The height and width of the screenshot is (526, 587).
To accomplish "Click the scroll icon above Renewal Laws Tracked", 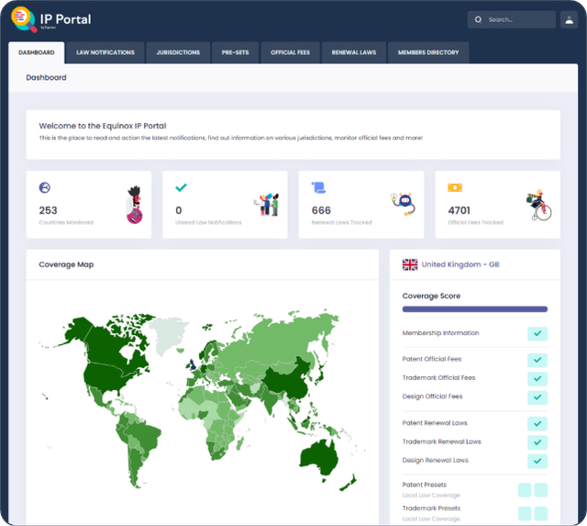I will tap(318, 187).
